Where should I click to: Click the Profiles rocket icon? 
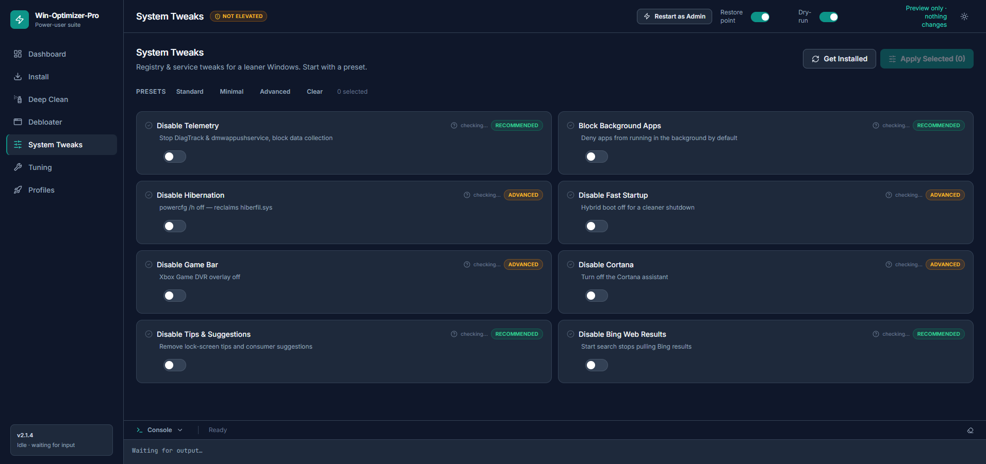(x=18, y=190)
